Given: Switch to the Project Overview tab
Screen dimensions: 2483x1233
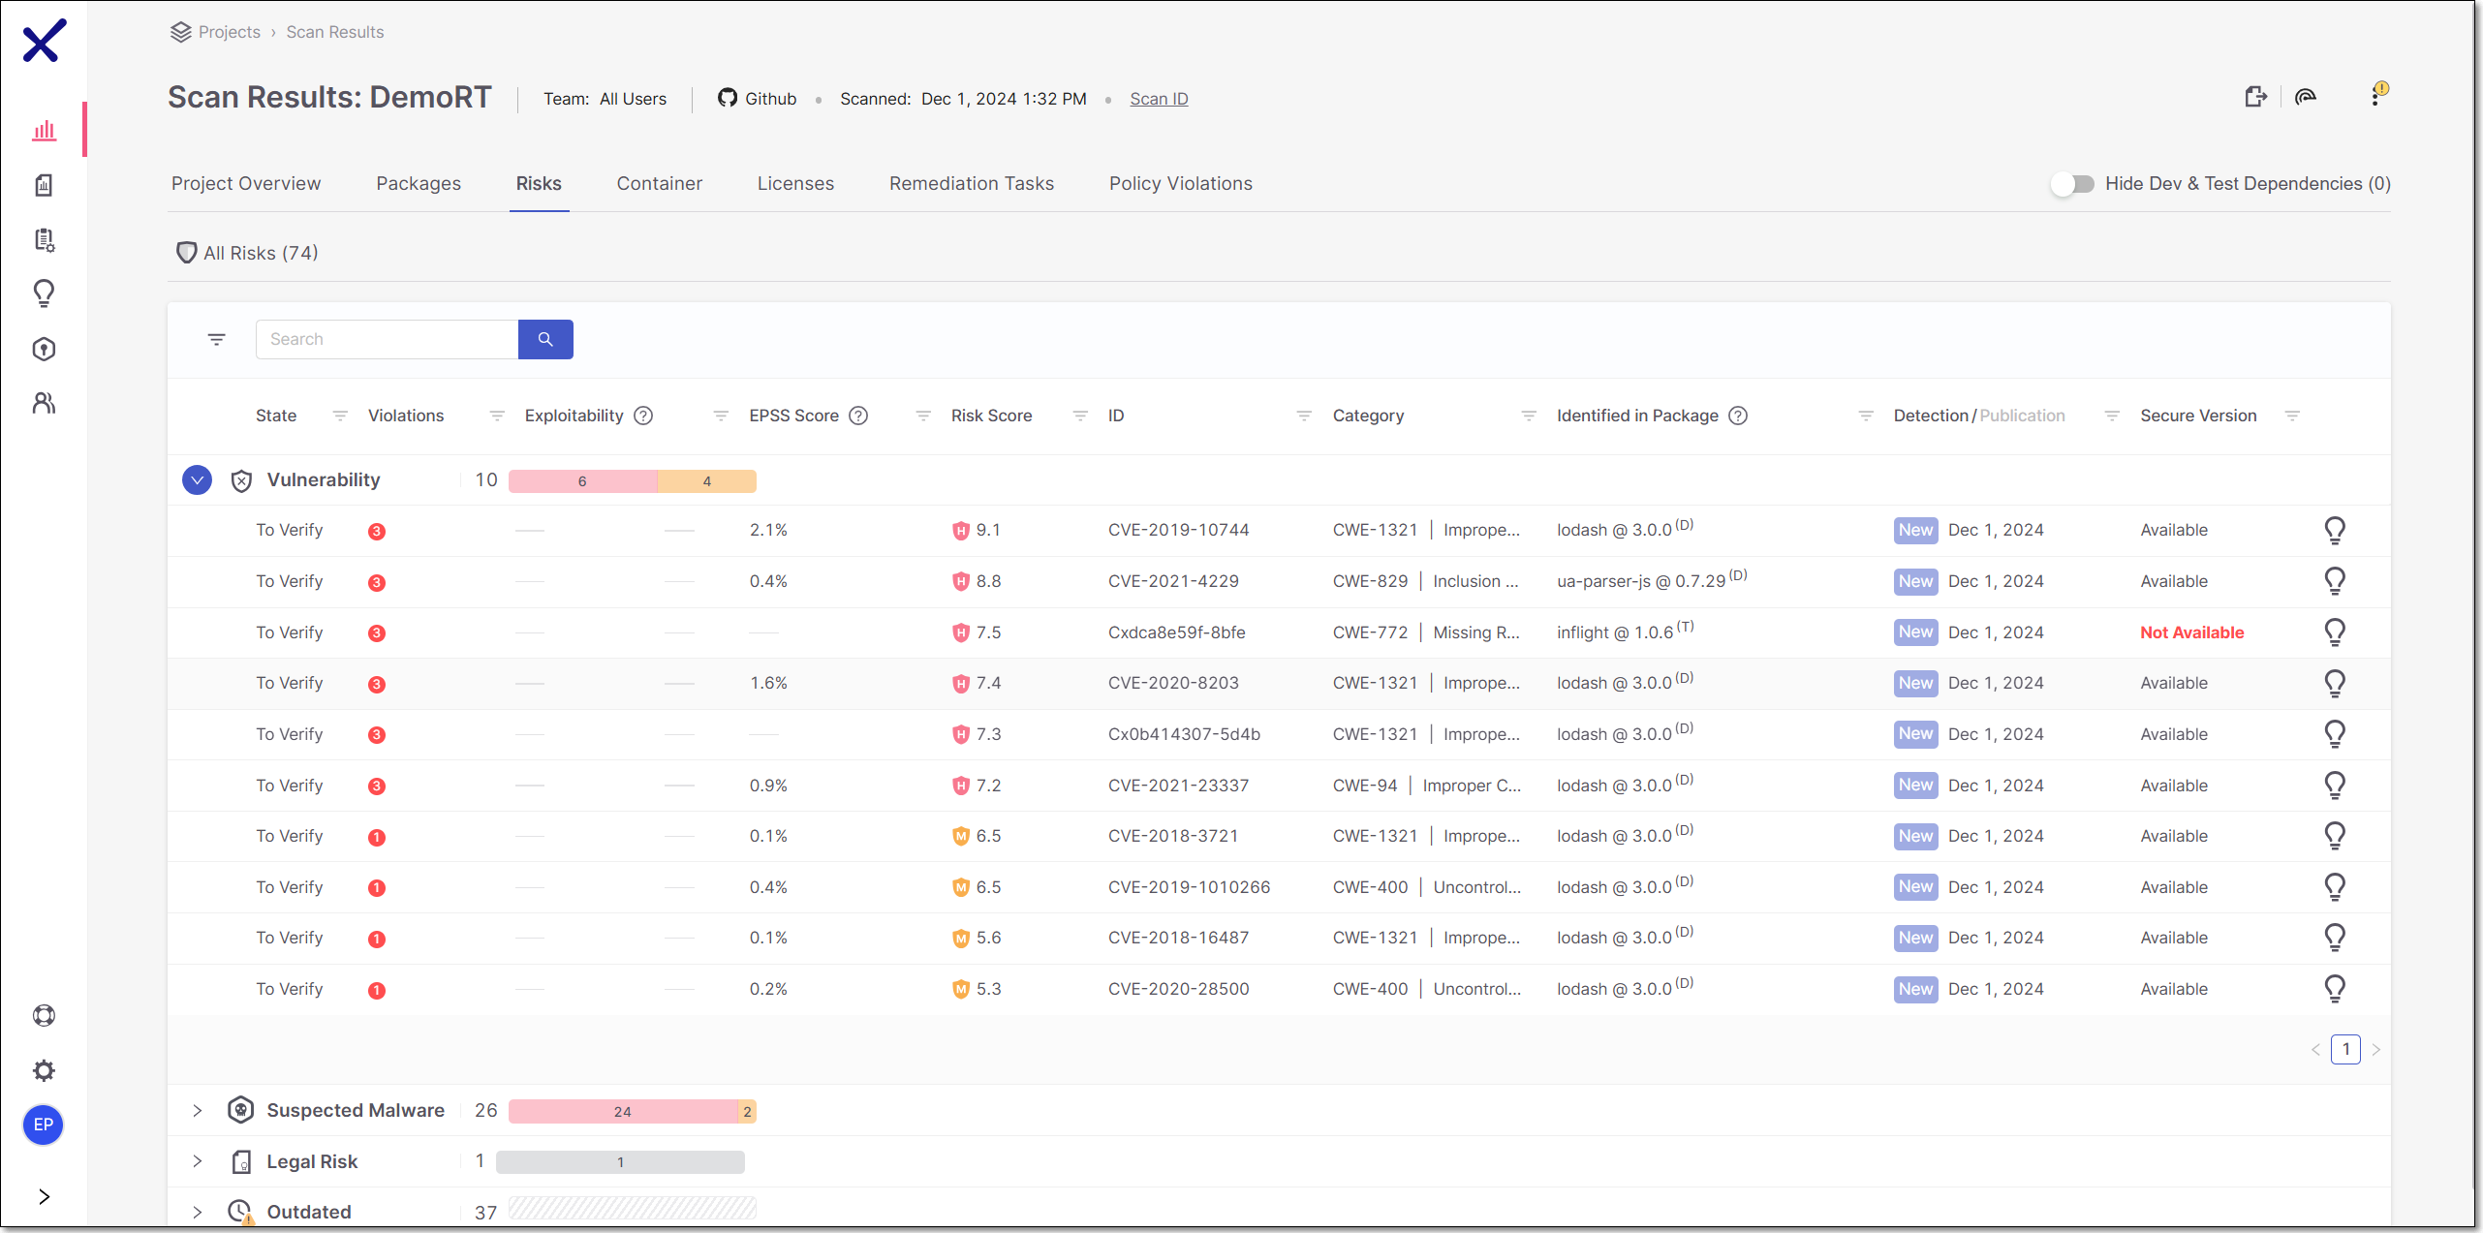Looking at the screenshot, I should [246, 184].
